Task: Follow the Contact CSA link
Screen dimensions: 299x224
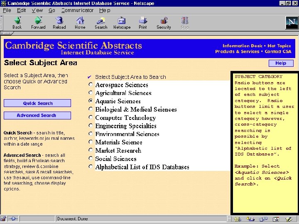Action: point(278,51)
